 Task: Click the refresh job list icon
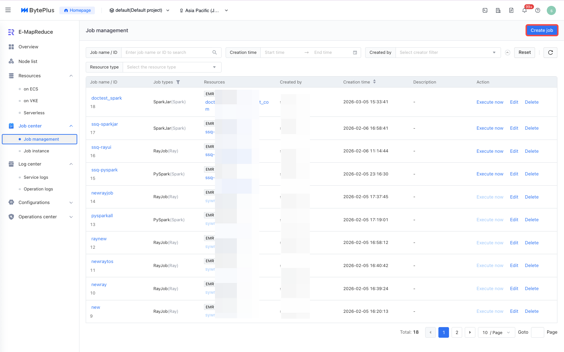pyautogui.click(x=550, y=52)
